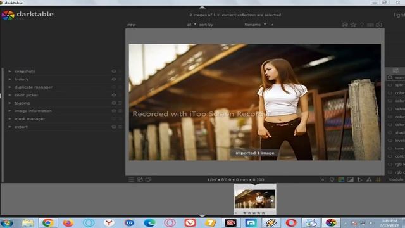405x228 pixels.
Task: Expand the export panel
Action: [x=10, y=127]
